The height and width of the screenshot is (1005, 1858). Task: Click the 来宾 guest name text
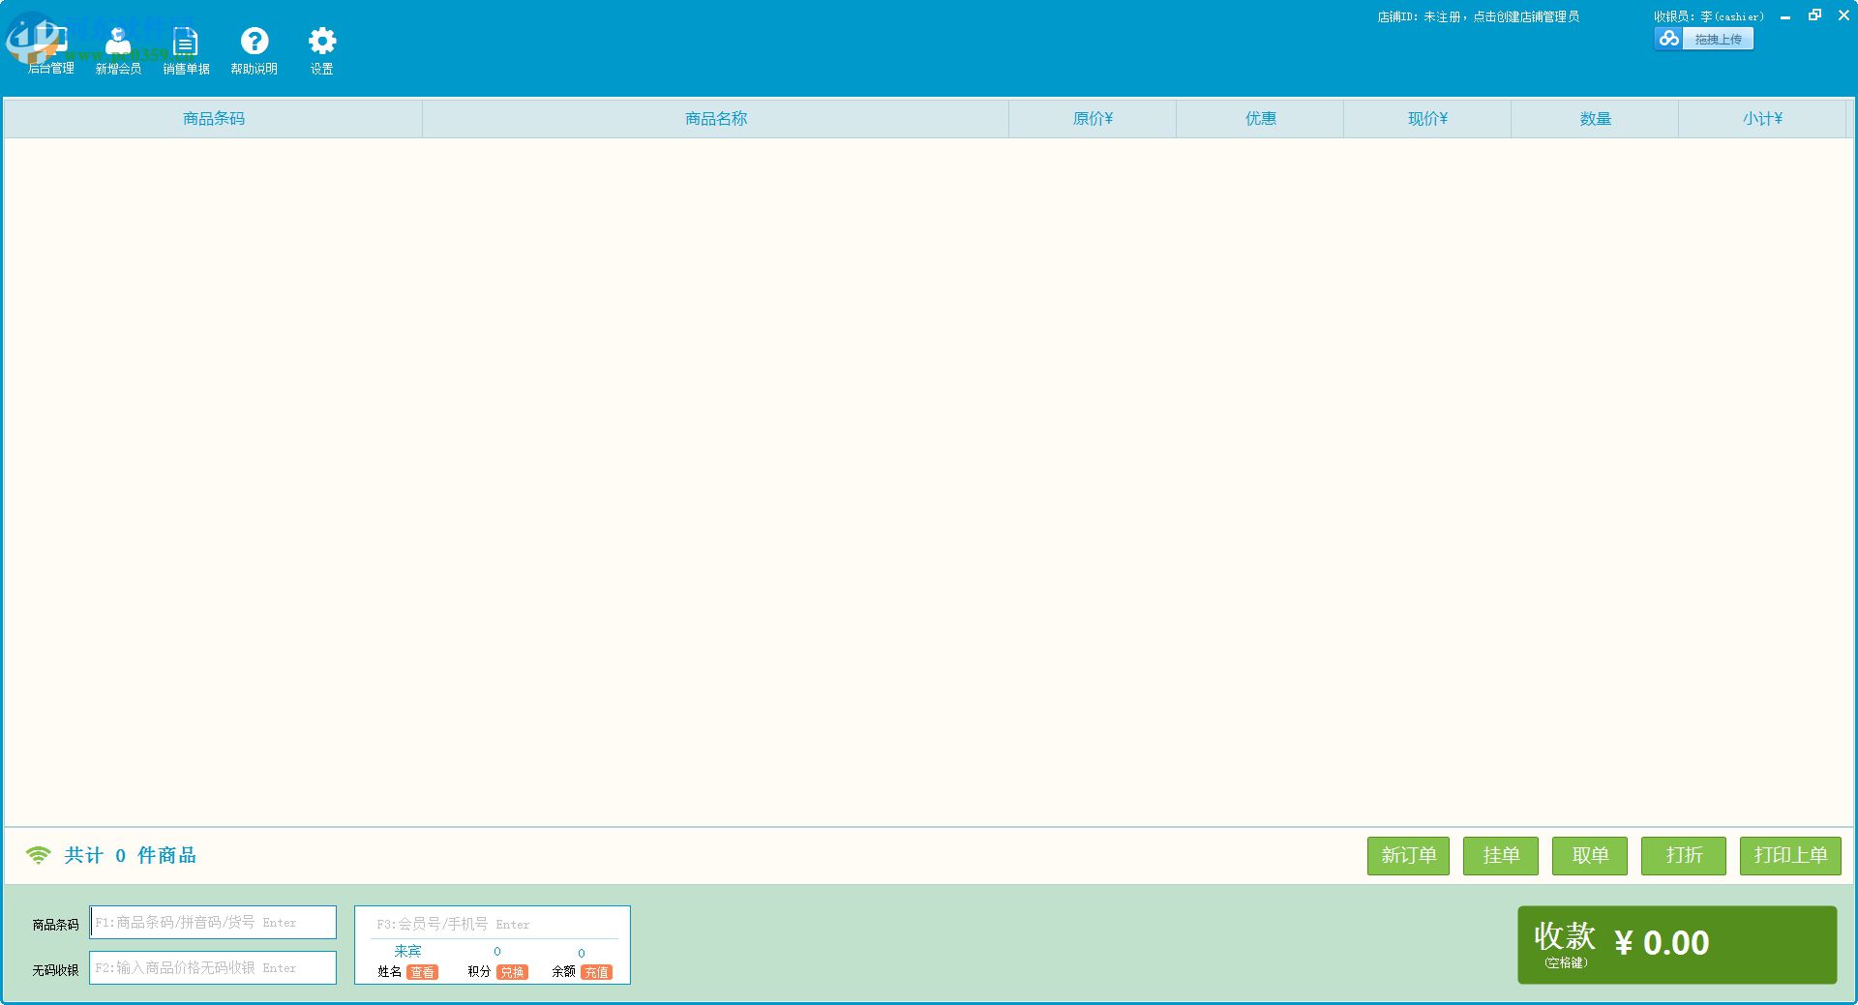(407, 952)
